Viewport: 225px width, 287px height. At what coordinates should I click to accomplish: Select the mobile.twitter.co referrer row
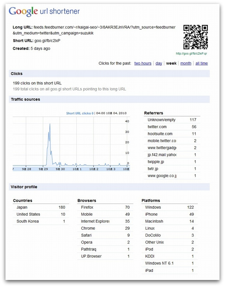pyautogui.click(x=172, y=141)
